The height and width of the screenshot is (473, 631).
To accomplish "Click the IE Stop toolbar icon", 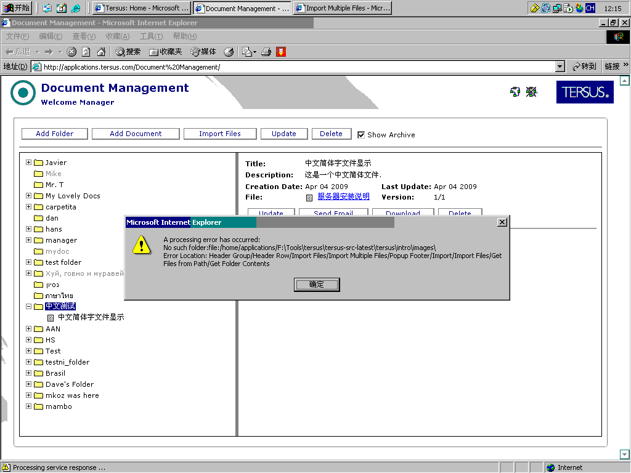I will [x=71, y=52].
